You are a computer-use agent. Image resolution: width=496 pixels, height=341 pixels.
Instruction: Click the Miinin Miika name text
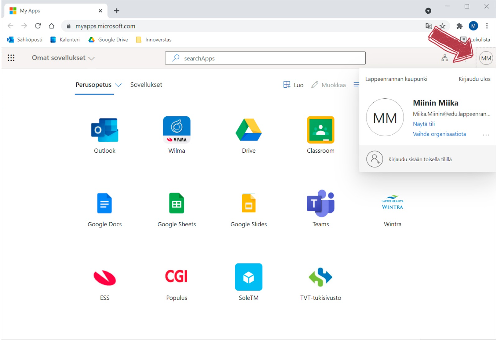point(436,103)
